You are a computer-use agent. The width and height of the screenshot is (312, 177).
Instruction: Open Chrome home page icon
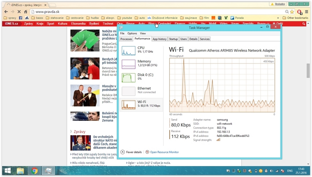point(26,12)
